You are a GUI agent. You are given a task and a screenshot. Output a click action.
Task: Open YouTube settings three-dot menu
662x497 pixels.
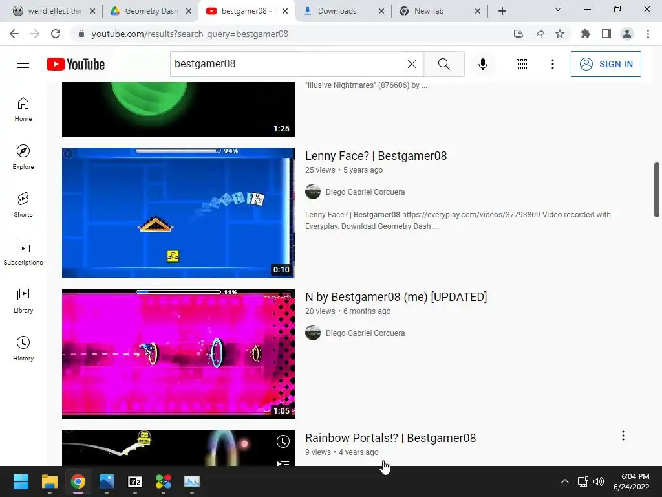pyautogui.click(x=552, y=64)
